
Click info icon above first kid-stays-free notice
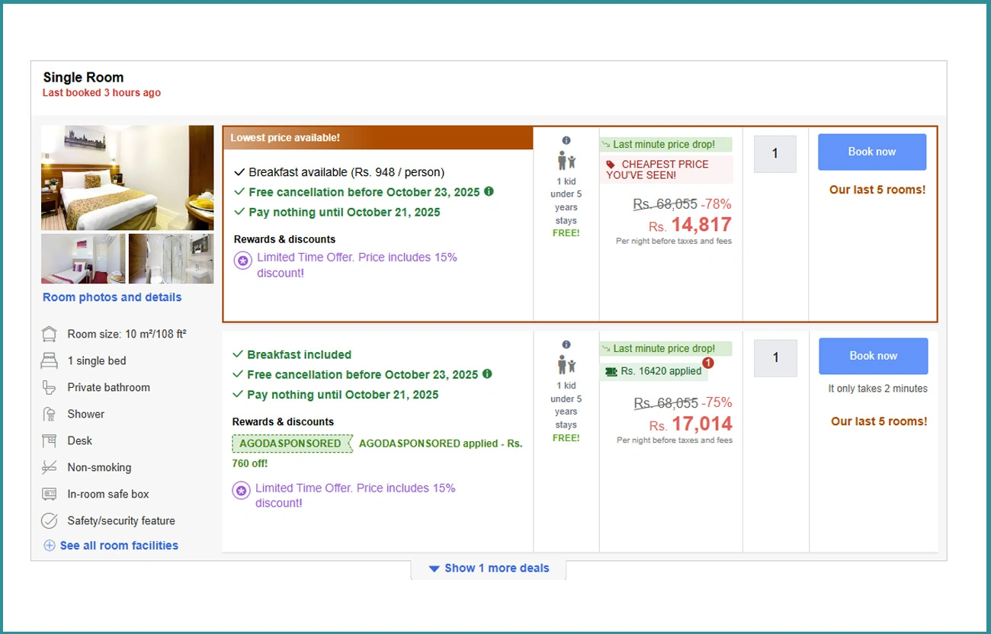coord(566,140)
